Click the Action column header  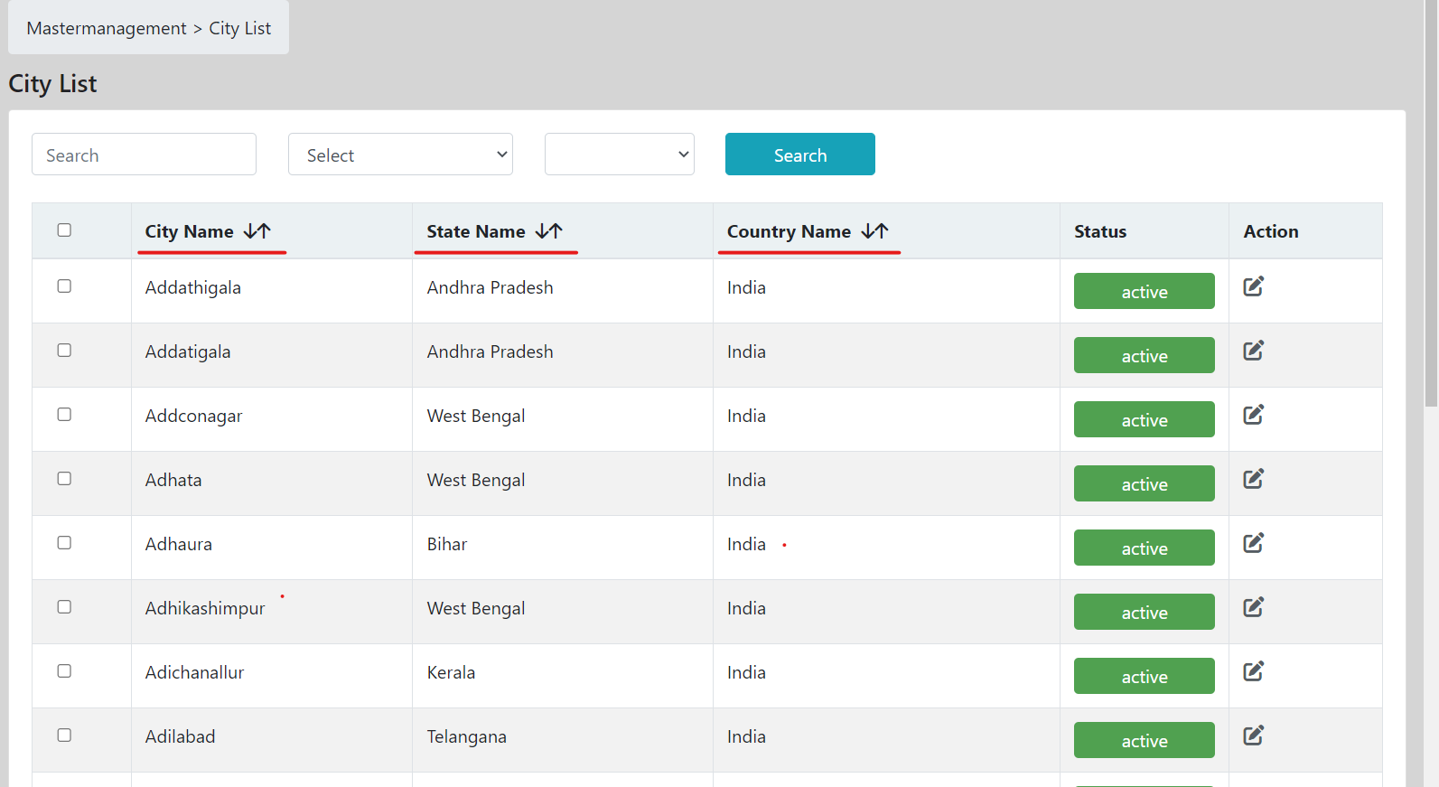coord(1271,231)
